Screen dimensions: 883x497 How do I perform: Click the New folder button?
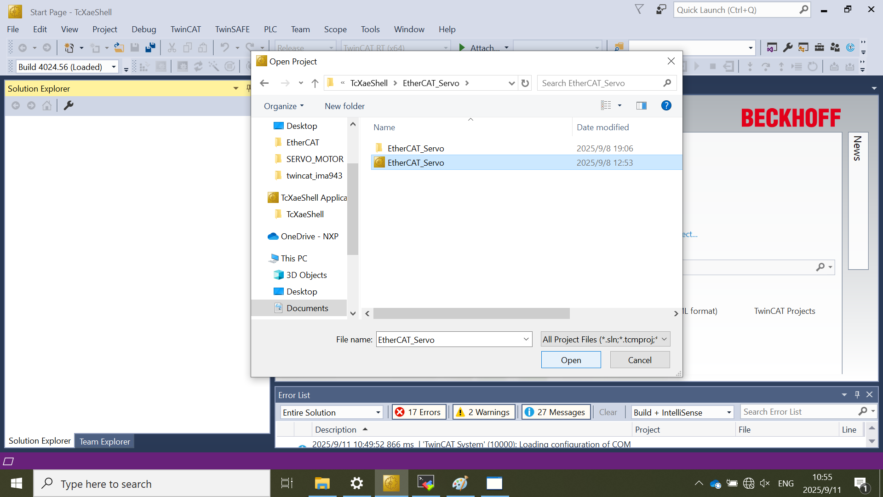(x=344, y=106)
